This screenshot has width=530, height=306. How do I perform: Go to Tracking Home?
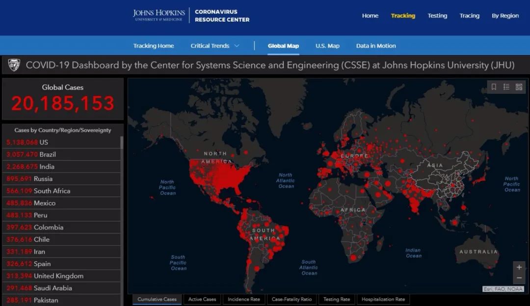click(154, 46)
